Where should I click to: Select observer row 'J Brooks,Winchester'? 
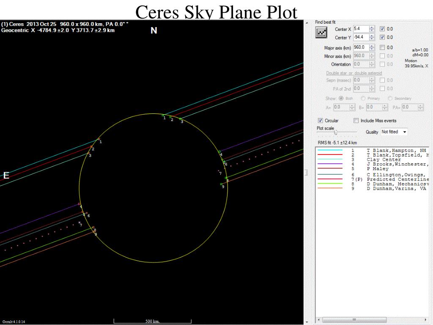372,164
